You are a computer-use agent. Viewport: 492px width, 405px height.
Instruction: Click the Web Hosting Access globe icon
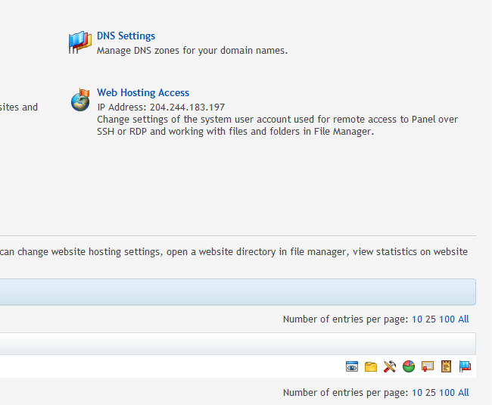click(80, 100)
